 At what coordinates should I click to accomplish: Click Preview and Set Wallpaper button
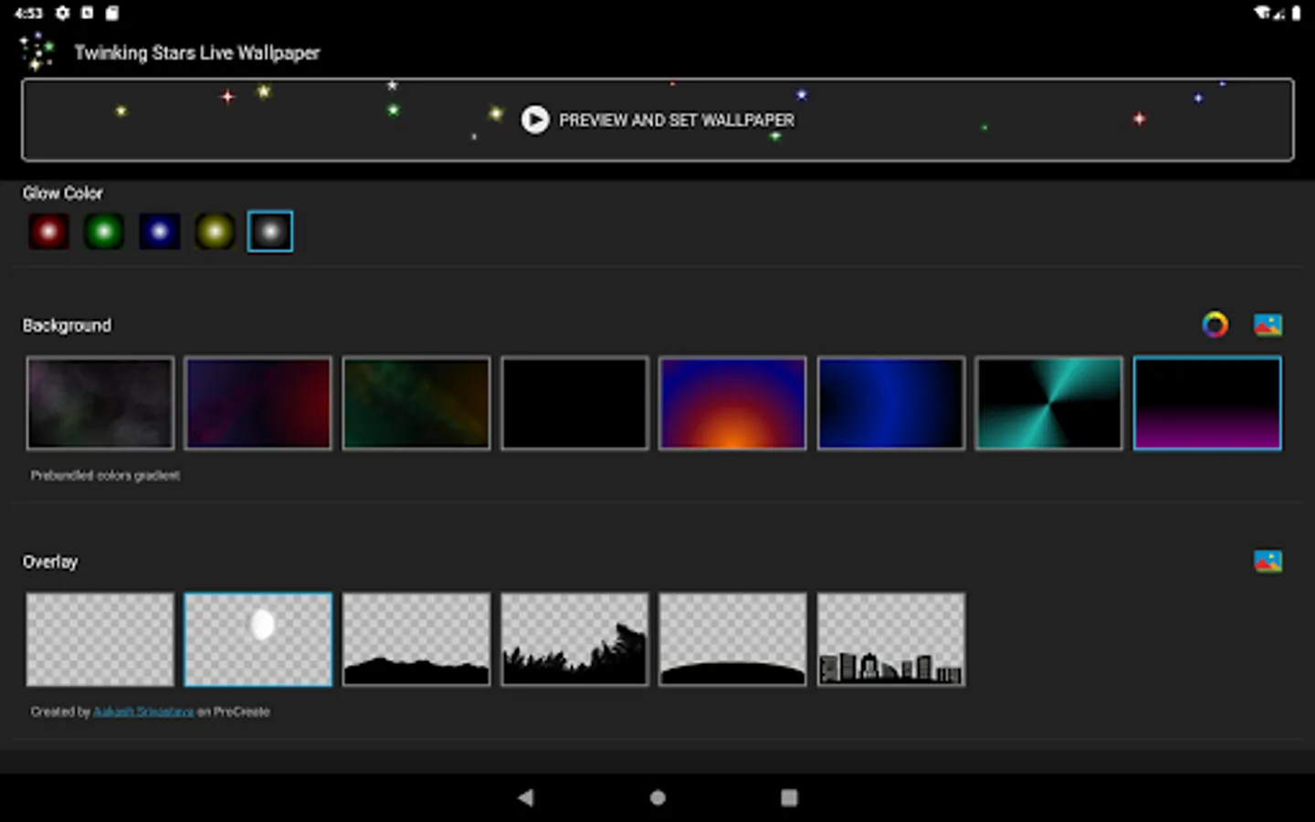coord(657,120)
